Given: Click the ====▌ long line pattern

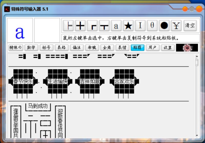Looking at the screenshot, I should (x=57, y=56).
